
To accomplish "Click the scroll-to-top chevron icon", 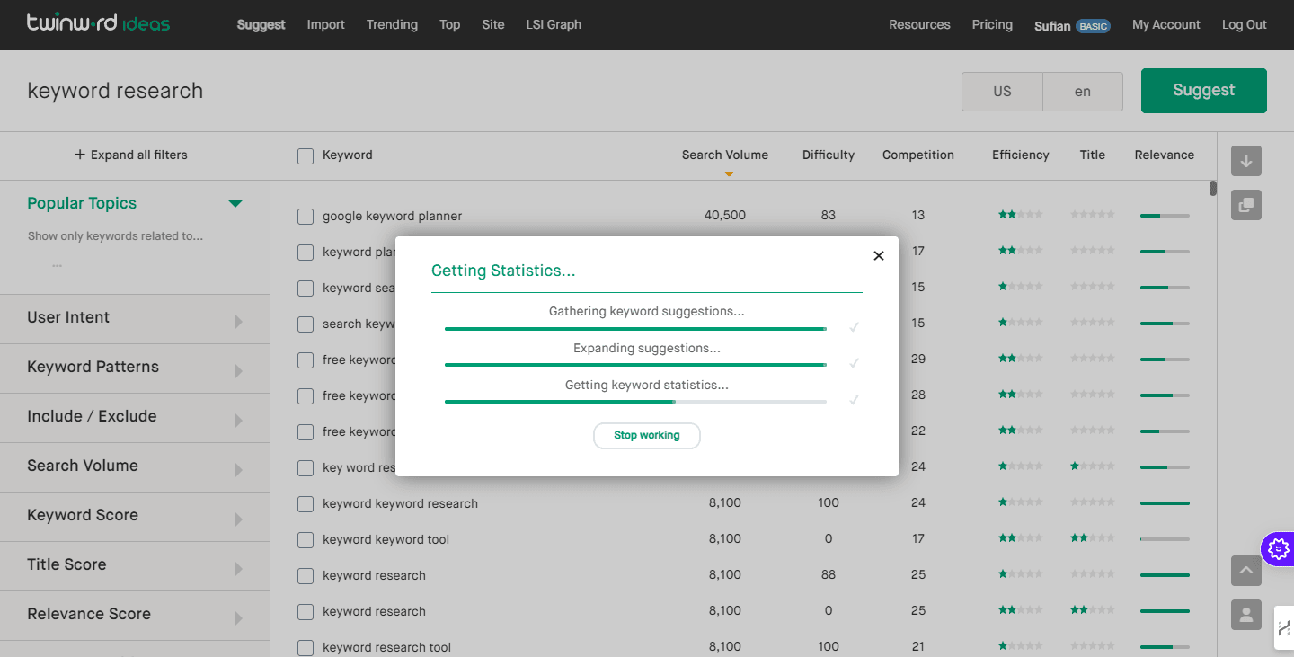I will click(x=1246, y=571).
